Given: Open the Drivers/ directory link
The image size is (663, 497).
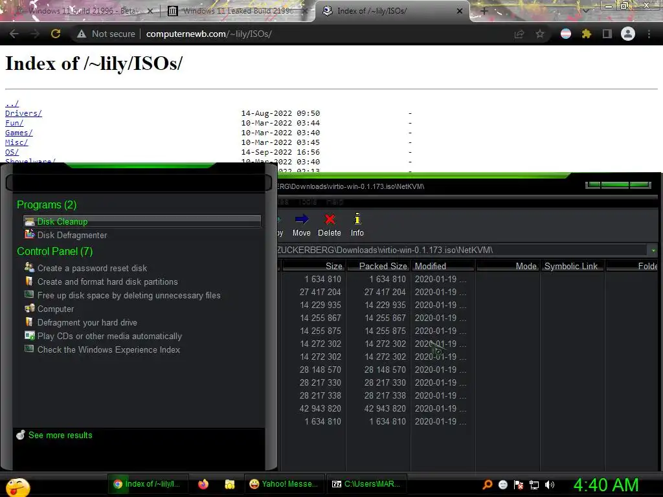Looking at the screenshot, I should (24, 113).
